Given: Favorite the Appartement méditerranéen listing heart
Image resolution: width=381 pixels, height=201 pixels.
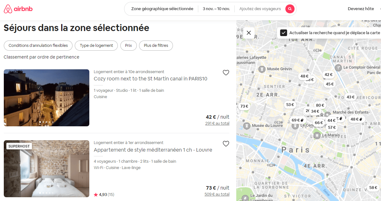Looking at the screenshot, I should click(226, 144).
